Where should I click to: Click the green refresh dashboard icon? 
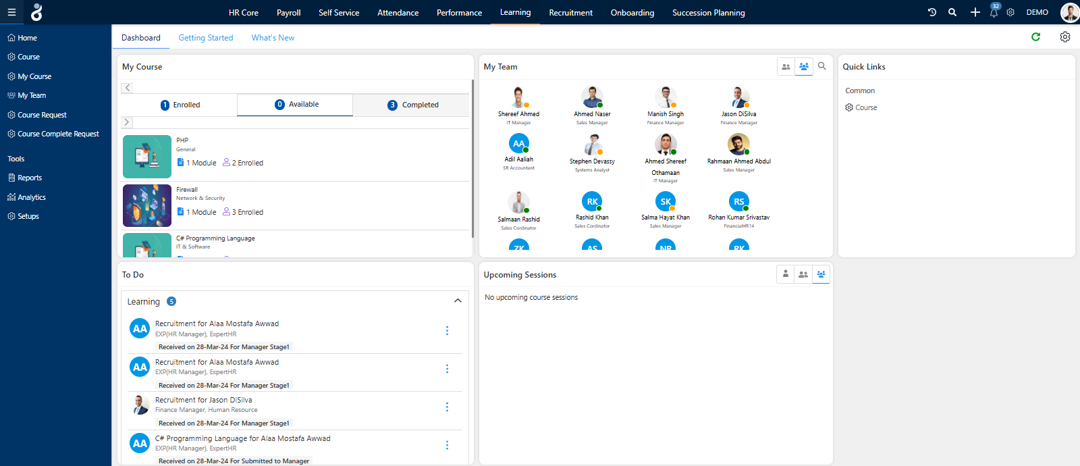pyautogui.click(x=1035, y=37)
